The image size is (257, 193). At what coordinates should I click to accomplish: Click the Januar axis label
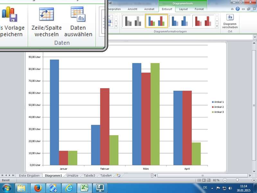pyautogui.click(x=63, y=169)
